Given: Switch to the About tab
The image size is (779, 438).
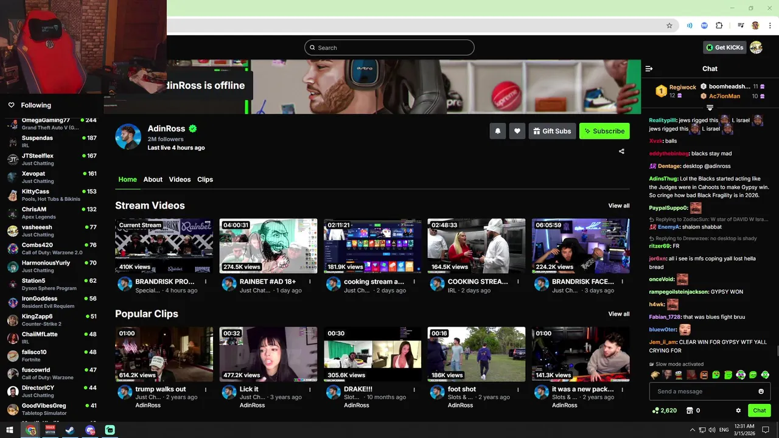Looking at the screenshot, I should [153, 179].
